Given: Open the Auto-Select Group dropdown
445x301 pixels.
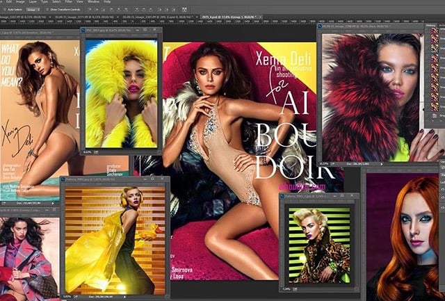Looking at the screenshot, I should click(x=33, y=10).
